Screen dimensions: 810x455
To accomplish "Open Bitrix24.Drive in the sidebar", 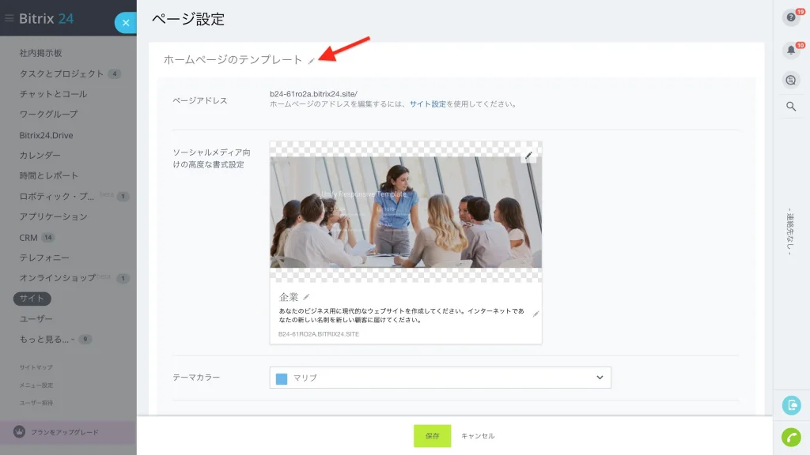I will (46, 135).
